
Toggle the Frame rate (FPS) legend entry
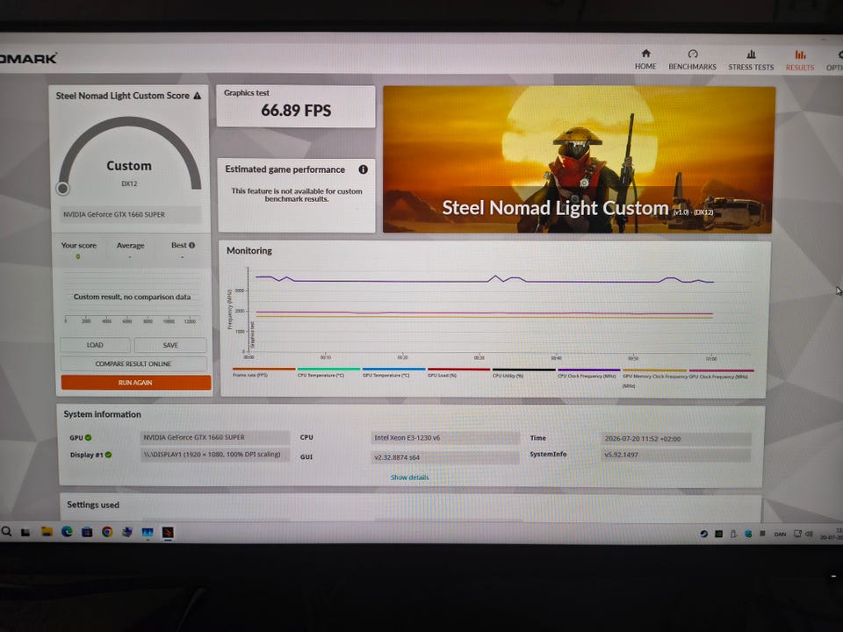(x=263, y=372)
